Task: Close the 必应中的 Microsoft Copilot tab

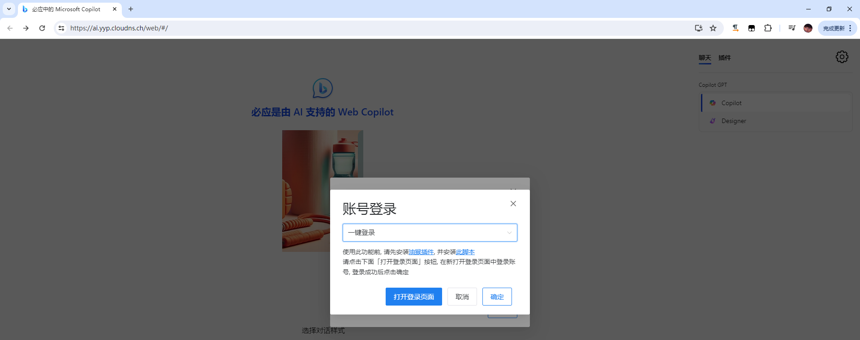Action: click(115, 9)
